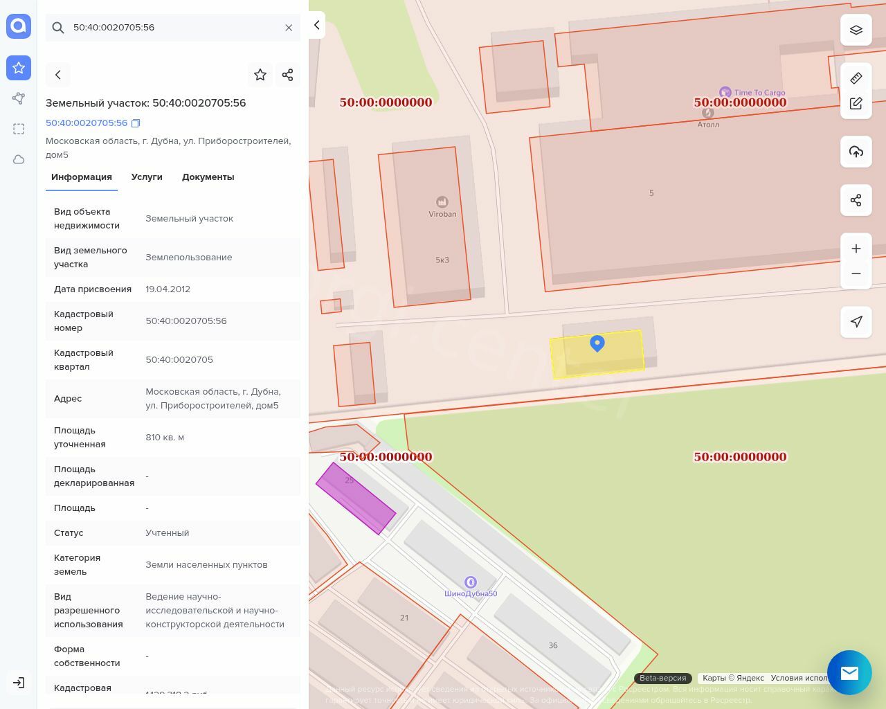Viewport: 886px width, 709px height.
Task: Click the cloud upload icon on map
Action: coord(856,152)
